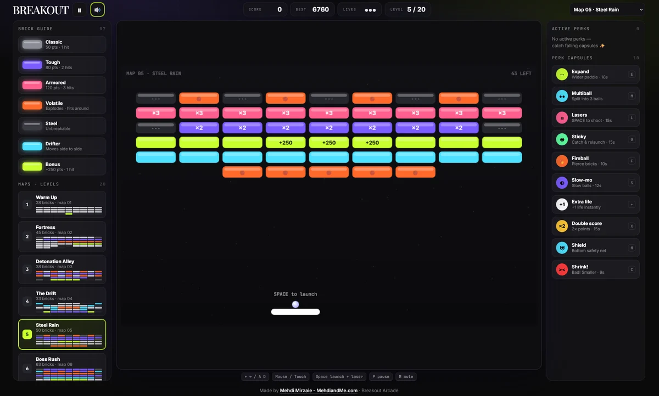This screenshot has height=396, width=659.
Task: Click the Score counter display
Action: pyautogui.click(x=265, y=9)
